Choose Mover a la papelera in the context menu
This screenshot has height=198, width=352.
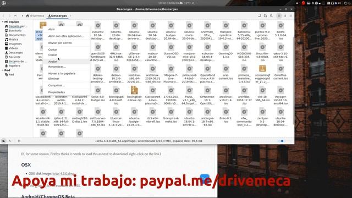coord(67,73)
